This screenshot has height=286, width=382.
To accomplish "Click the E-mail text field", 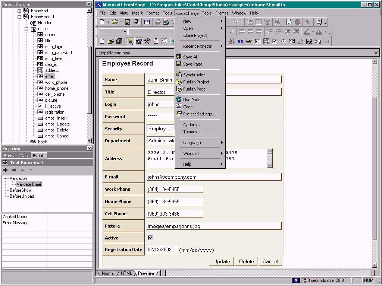I will coord(214,177).
